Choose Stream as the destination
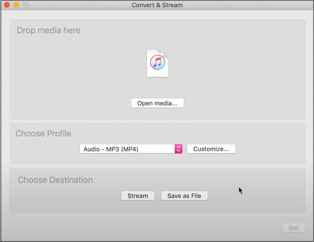This screenshot has height=242, width=314. pyautogui.click(x=138, y=196)
